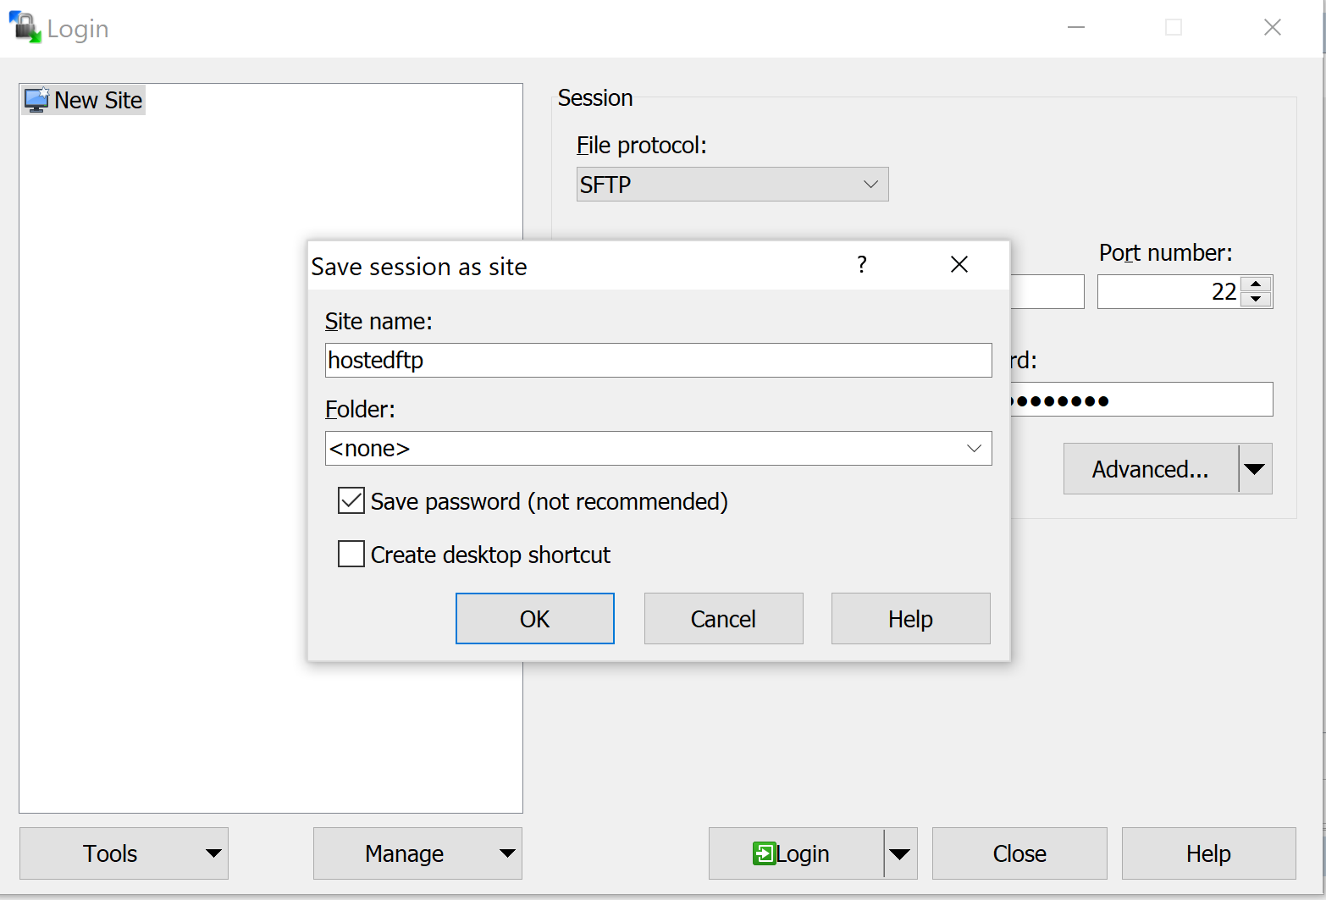Click the New Site monitor icon

coord(36,100)
